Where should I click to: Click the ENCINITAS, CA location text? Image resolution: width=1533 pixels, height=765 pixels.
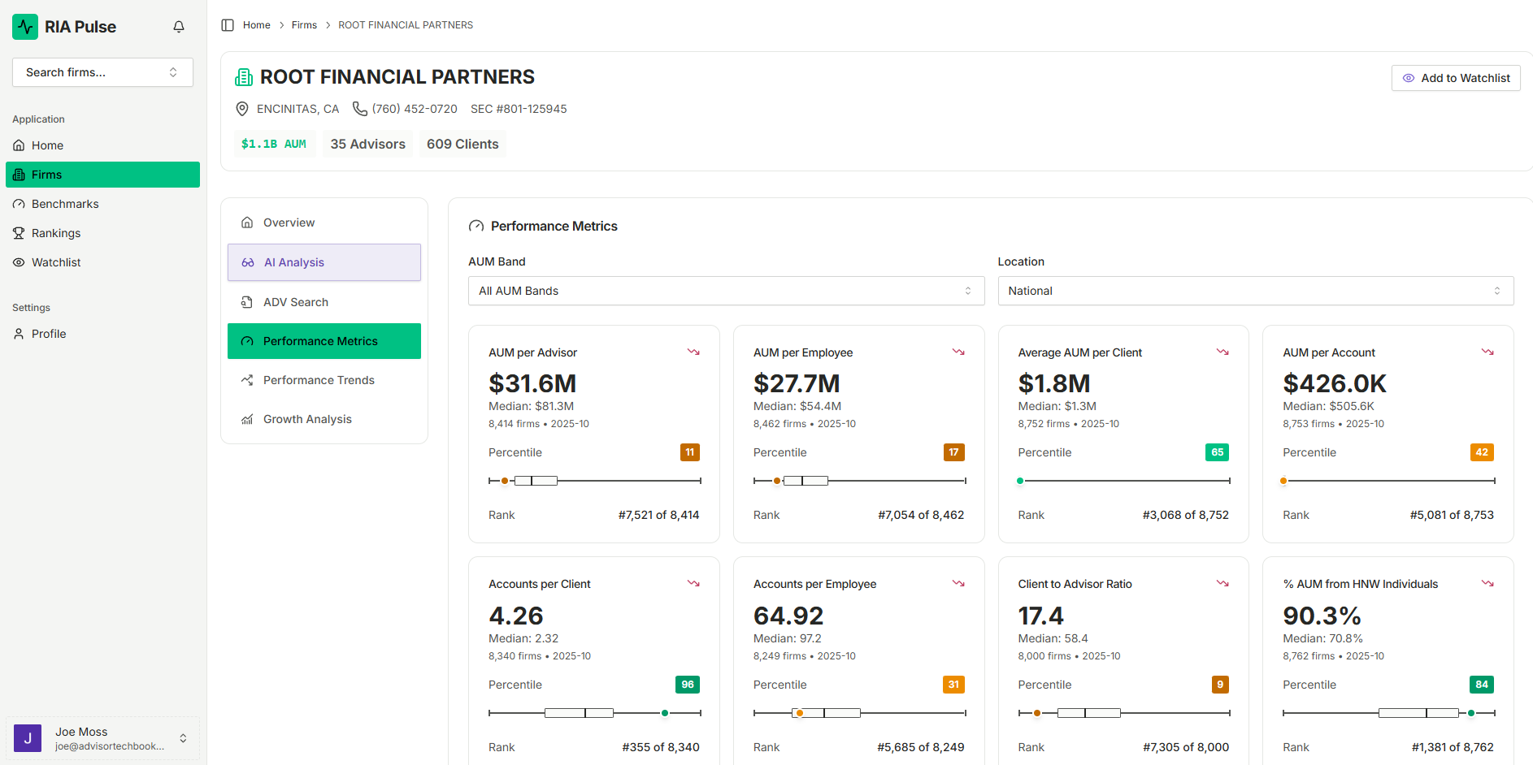click(x=297, y=109)
